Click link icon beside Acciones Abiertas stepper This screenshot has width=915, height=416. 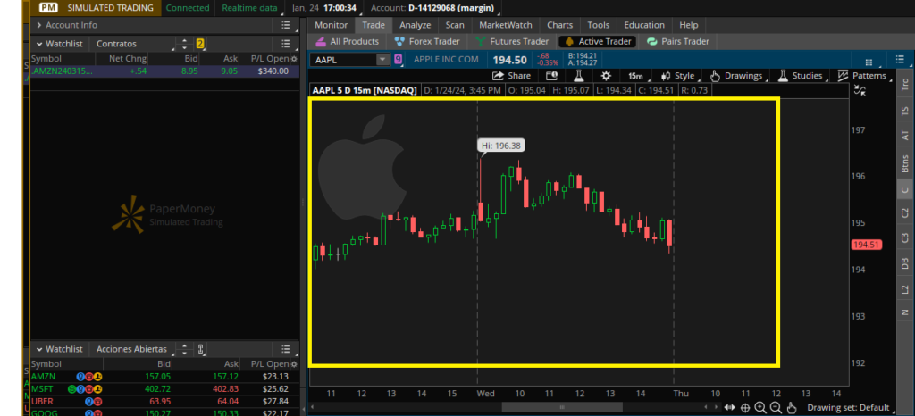[x=200, y=349]
